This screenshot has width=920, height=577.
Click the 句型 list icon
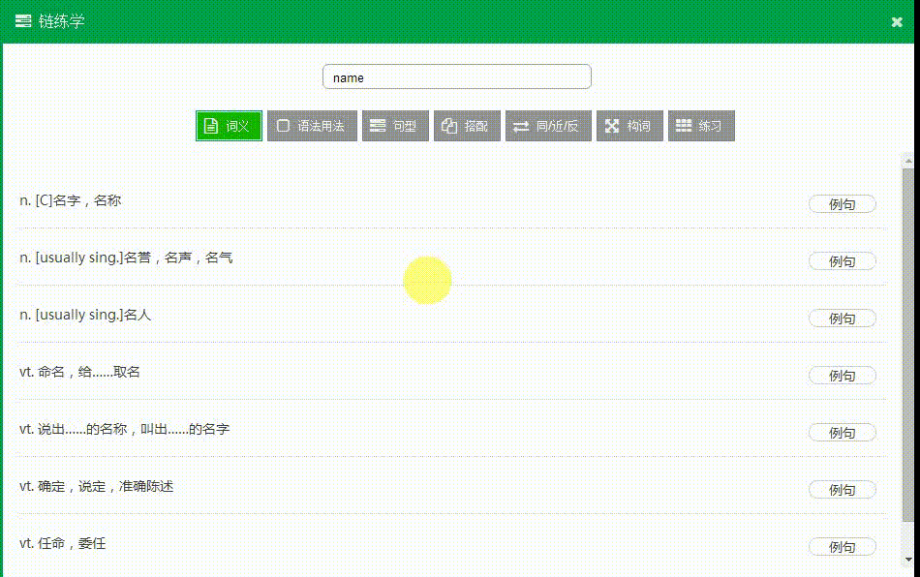pos(378,126)
